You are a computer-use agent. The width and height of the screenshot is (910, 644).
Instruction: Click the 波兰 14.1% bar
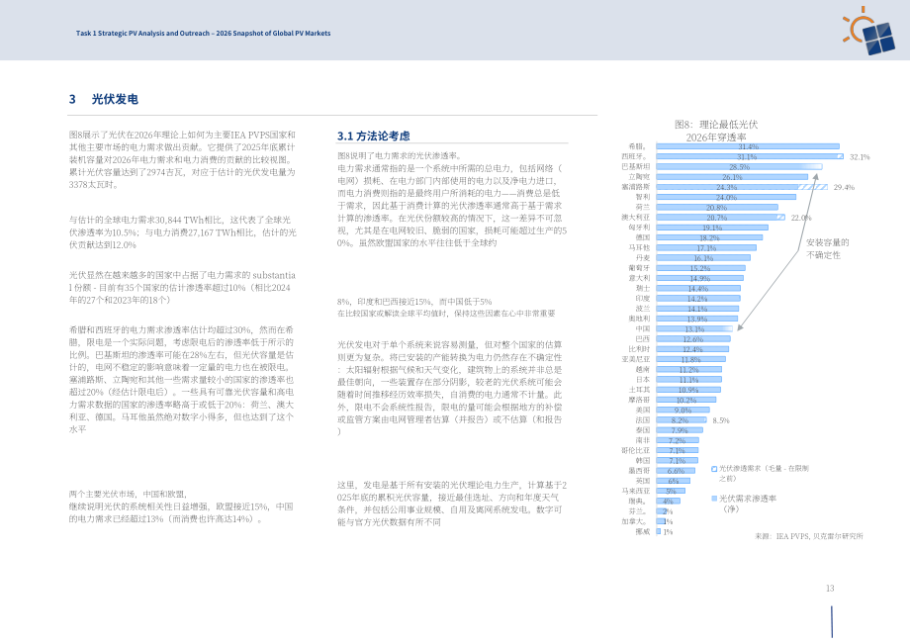click(x=697, y=309)
